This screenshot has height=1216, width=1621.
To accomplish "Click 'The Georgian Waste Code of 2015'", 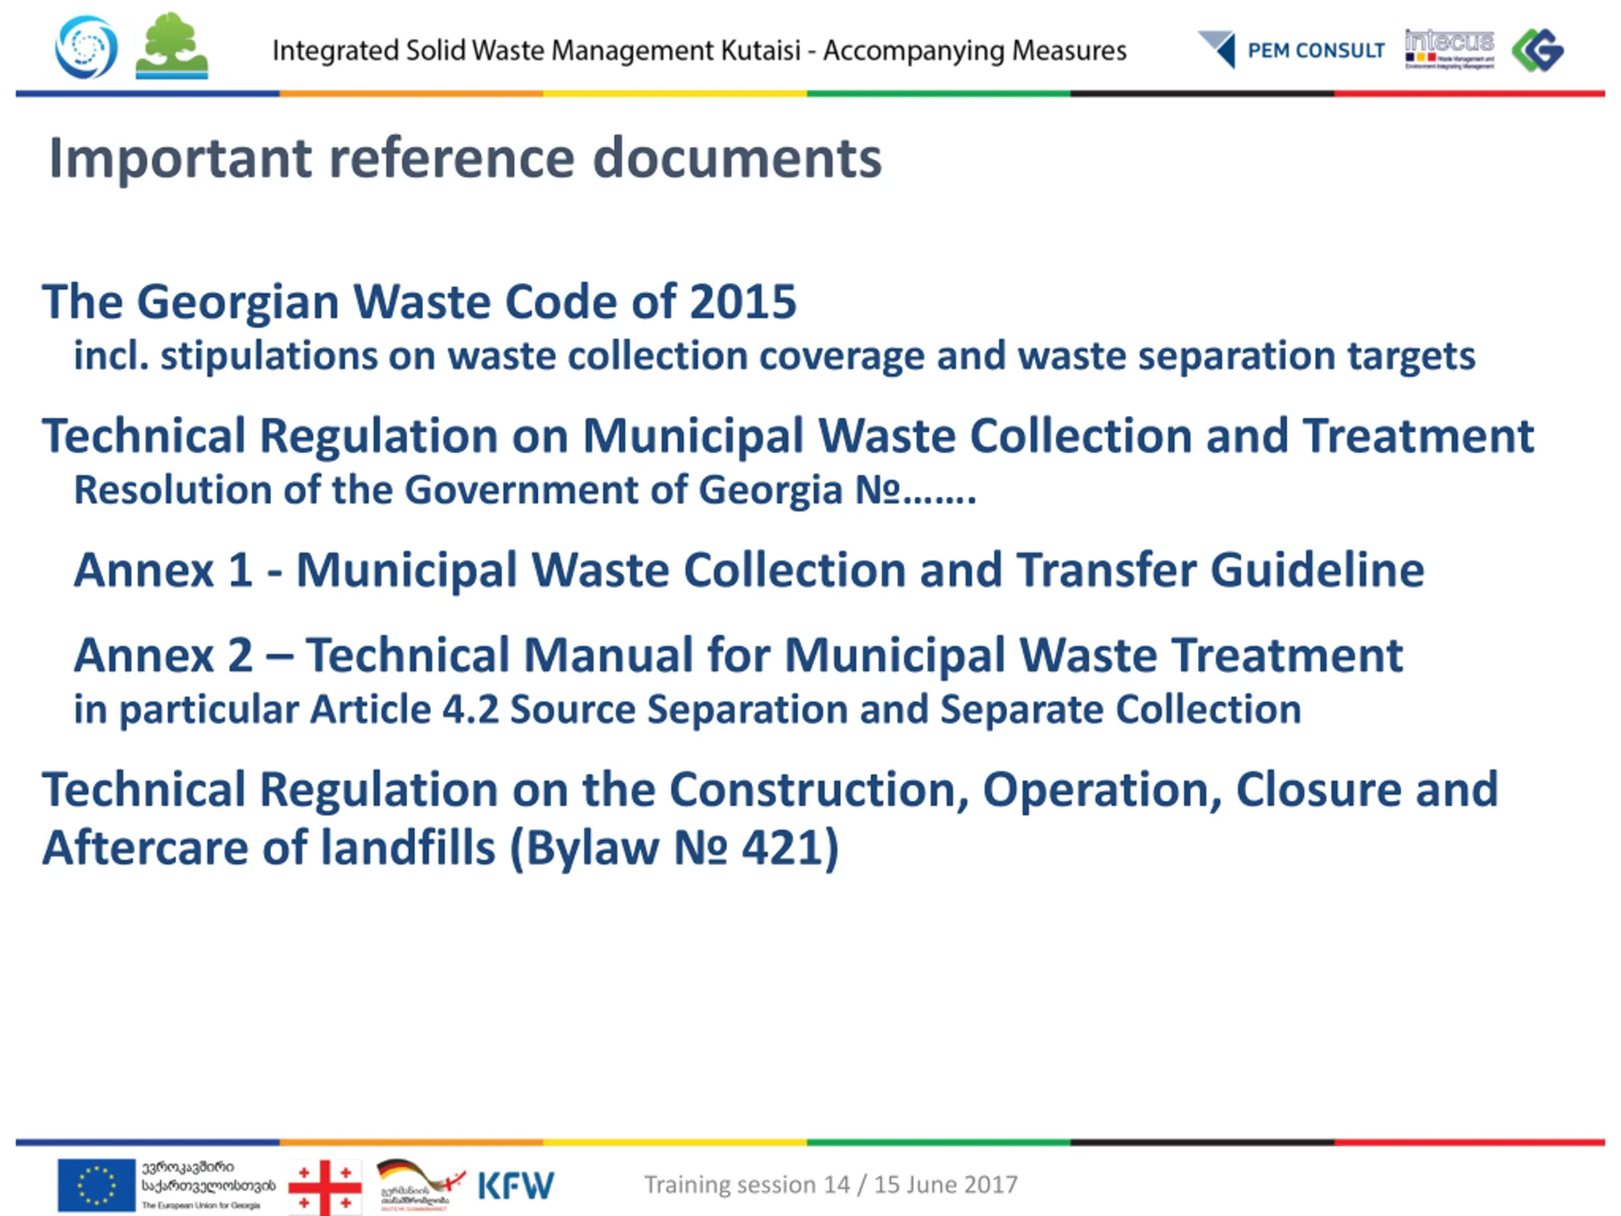I will coord(419,301).
